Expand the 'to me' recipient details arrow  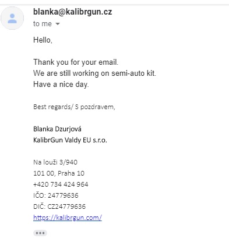pyautogui.click(x=58, y=24)
